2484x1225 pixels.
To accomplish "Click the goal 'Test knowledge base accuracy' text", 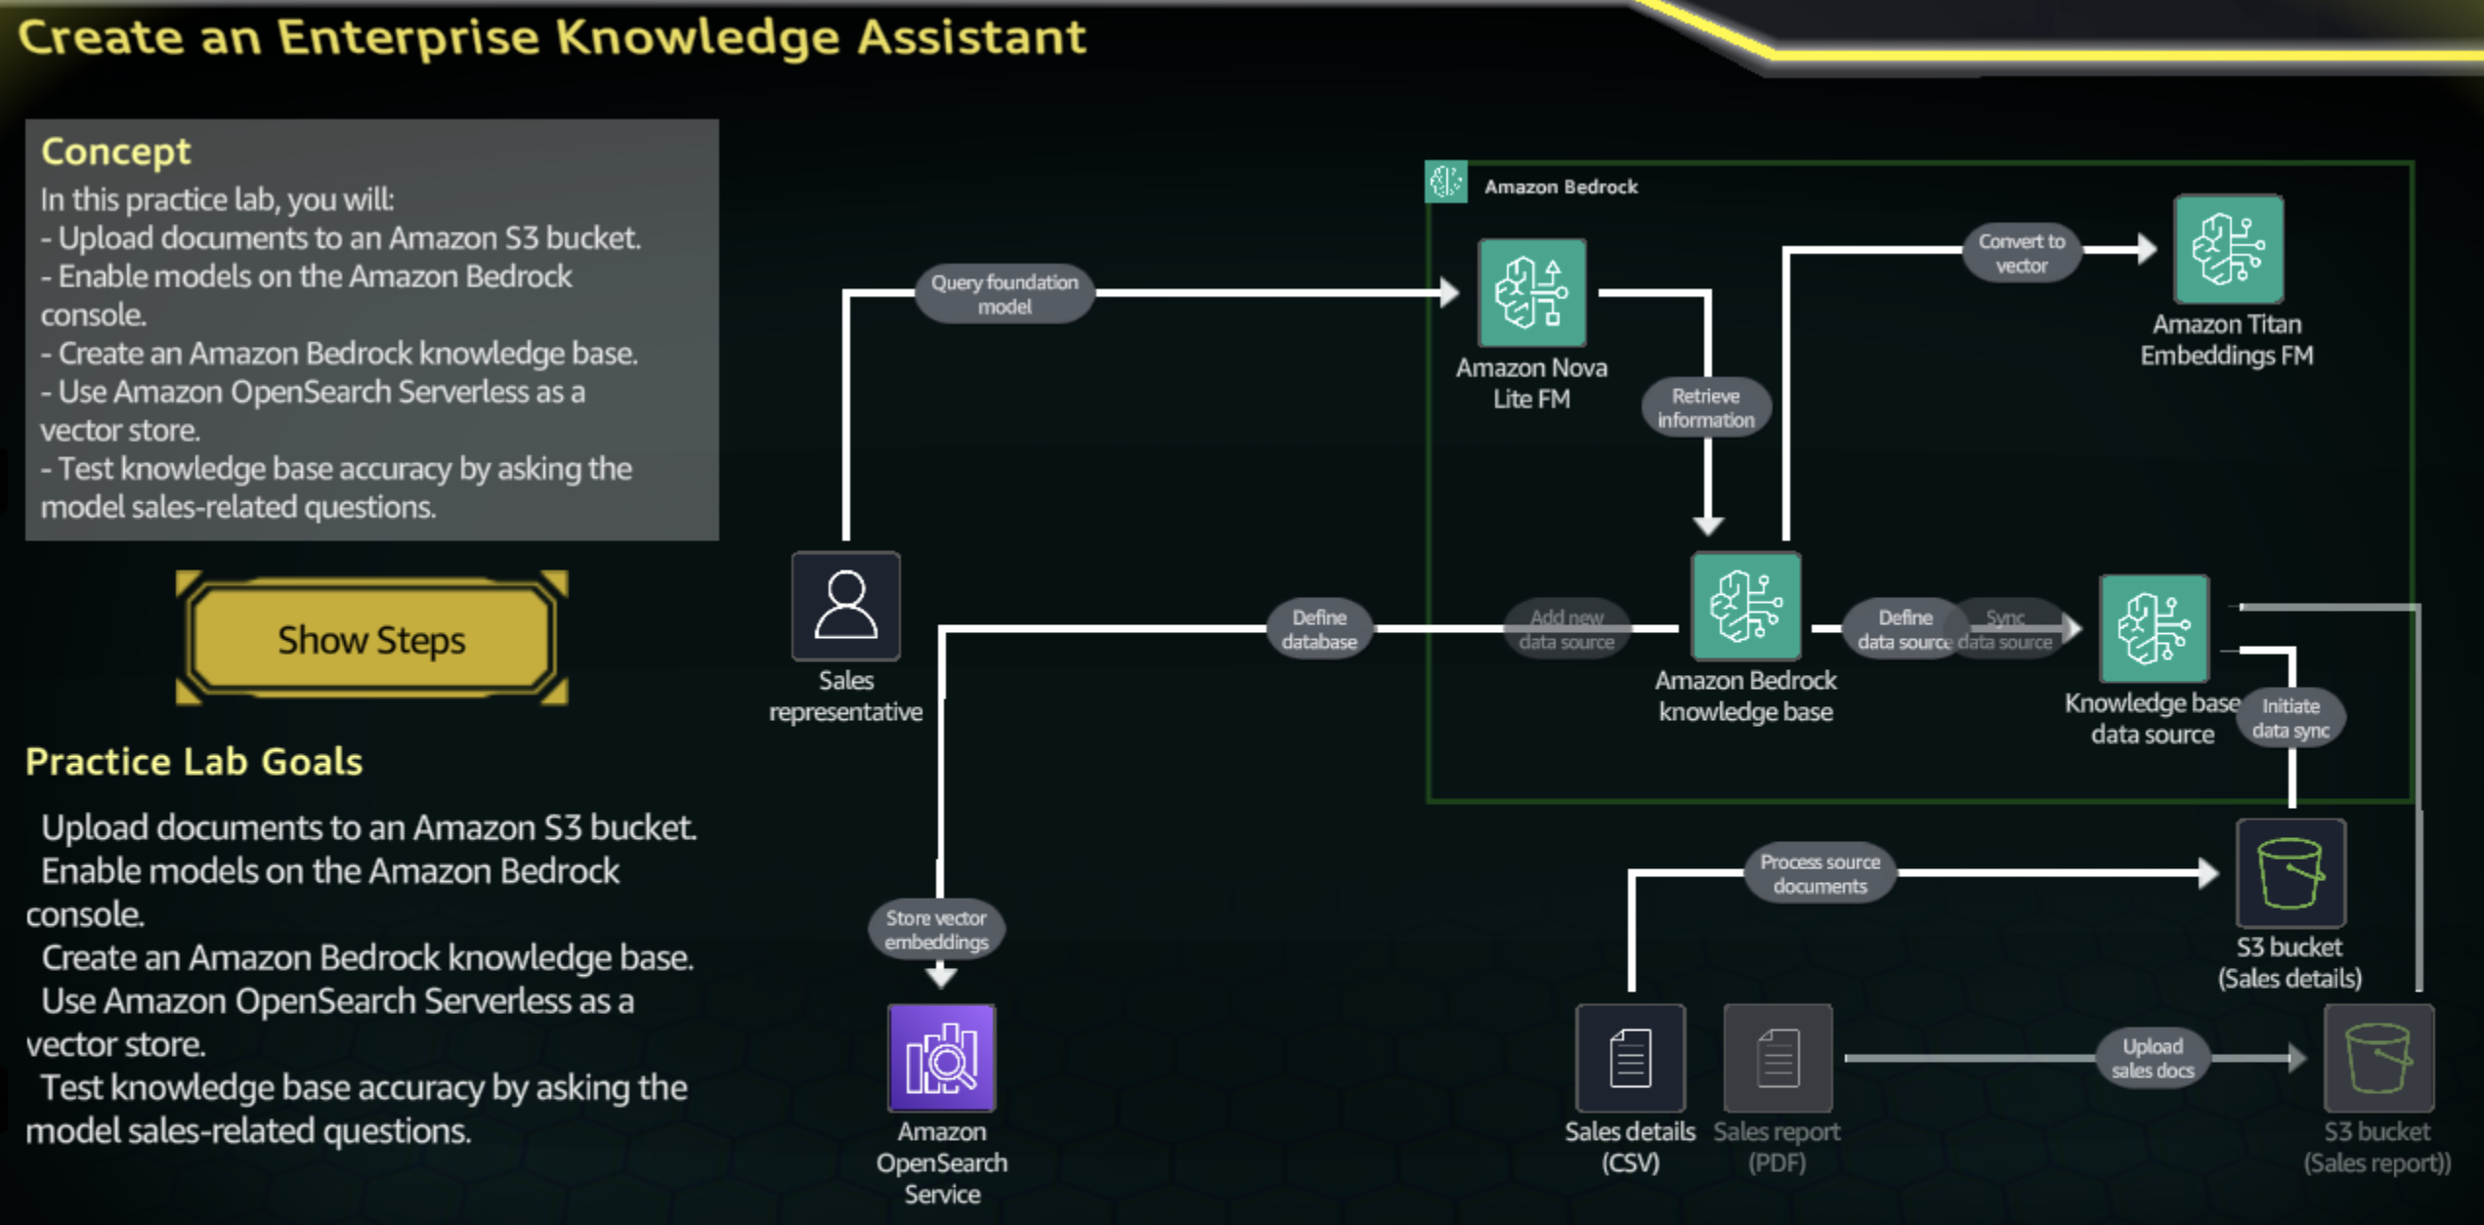I will [357, 1109].
